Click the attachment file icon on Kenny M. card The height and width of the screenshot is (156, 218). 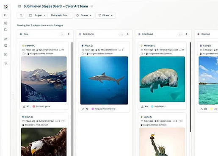pyautogui.click(x=24, y=54)
